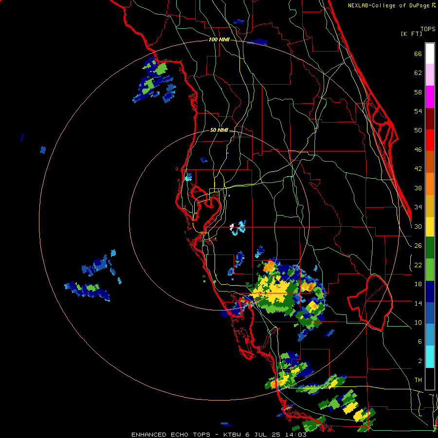Click the 100 NMI range ring label
This screenshot has width=438, height=438.
tap(219, 40)
